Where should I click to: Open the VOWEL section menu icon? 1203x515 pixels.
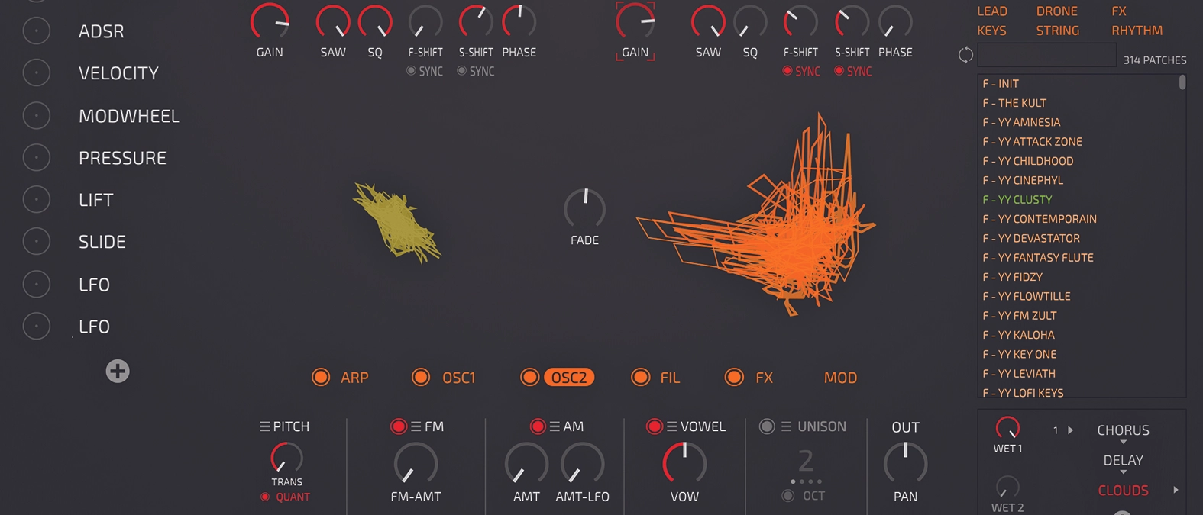pos(672,426)
